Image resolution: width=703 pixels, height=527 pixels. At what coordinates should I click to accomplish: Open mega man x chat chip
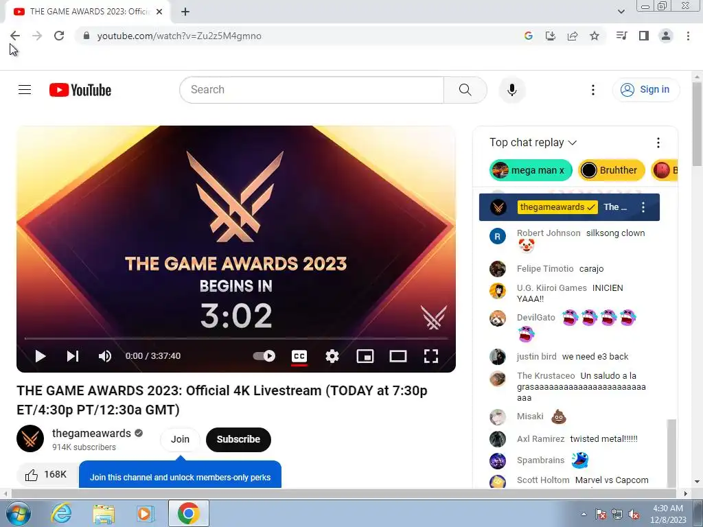tap(531, 170)
